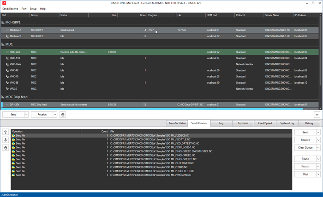Viewport: 323px width, 197px height.
Task: Sort by the Protocol column header
Action: [x=249, y=15]
